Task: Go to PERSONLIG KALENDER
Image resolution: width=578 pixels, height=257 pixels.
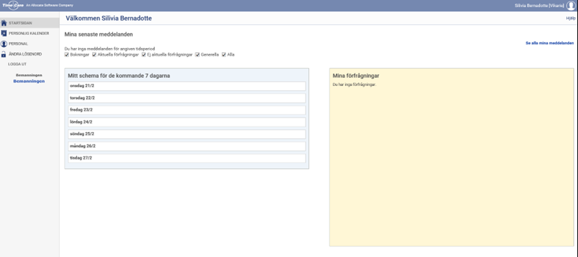Action: (x=30, y=33)
